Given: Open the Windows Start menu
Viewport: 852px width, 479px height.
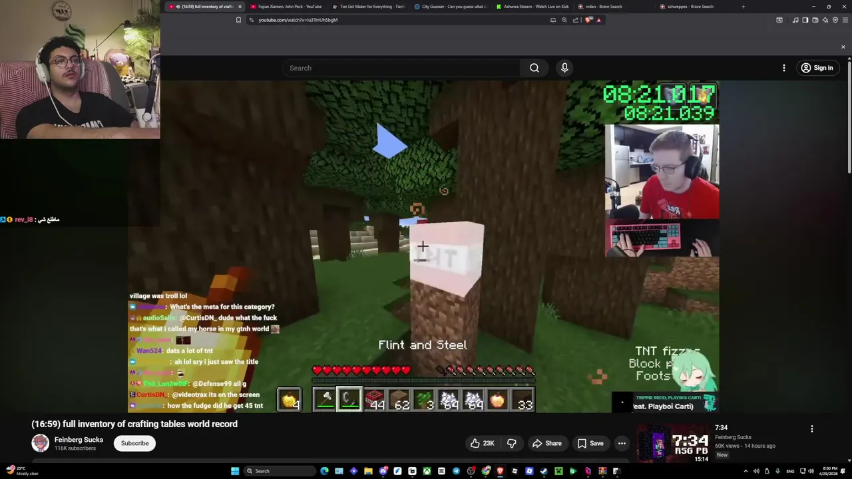Looking at the screenshot, I should tap(235, 471).
